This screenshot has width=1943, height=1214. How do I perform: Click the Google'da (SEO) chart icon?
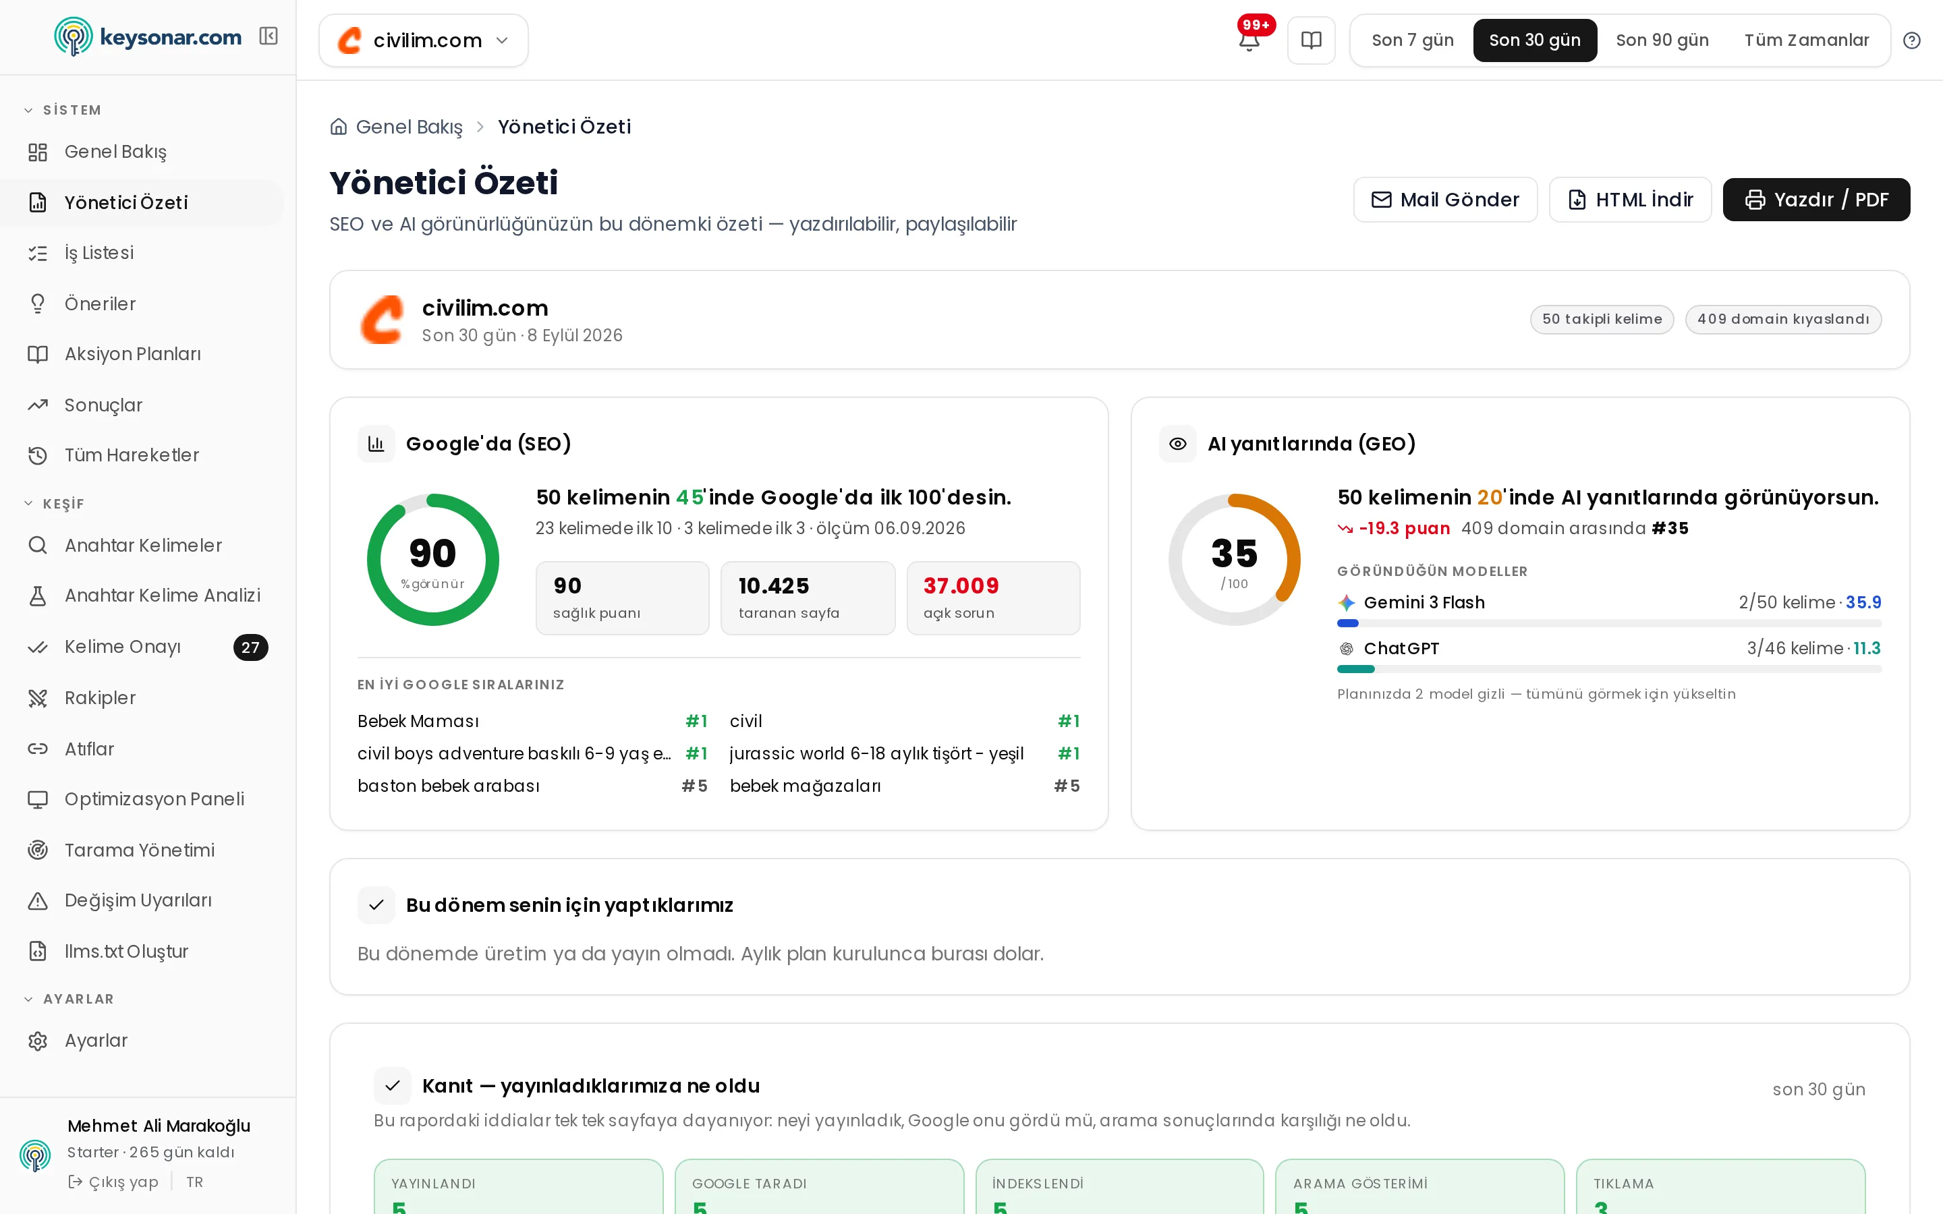click(376, 443)
